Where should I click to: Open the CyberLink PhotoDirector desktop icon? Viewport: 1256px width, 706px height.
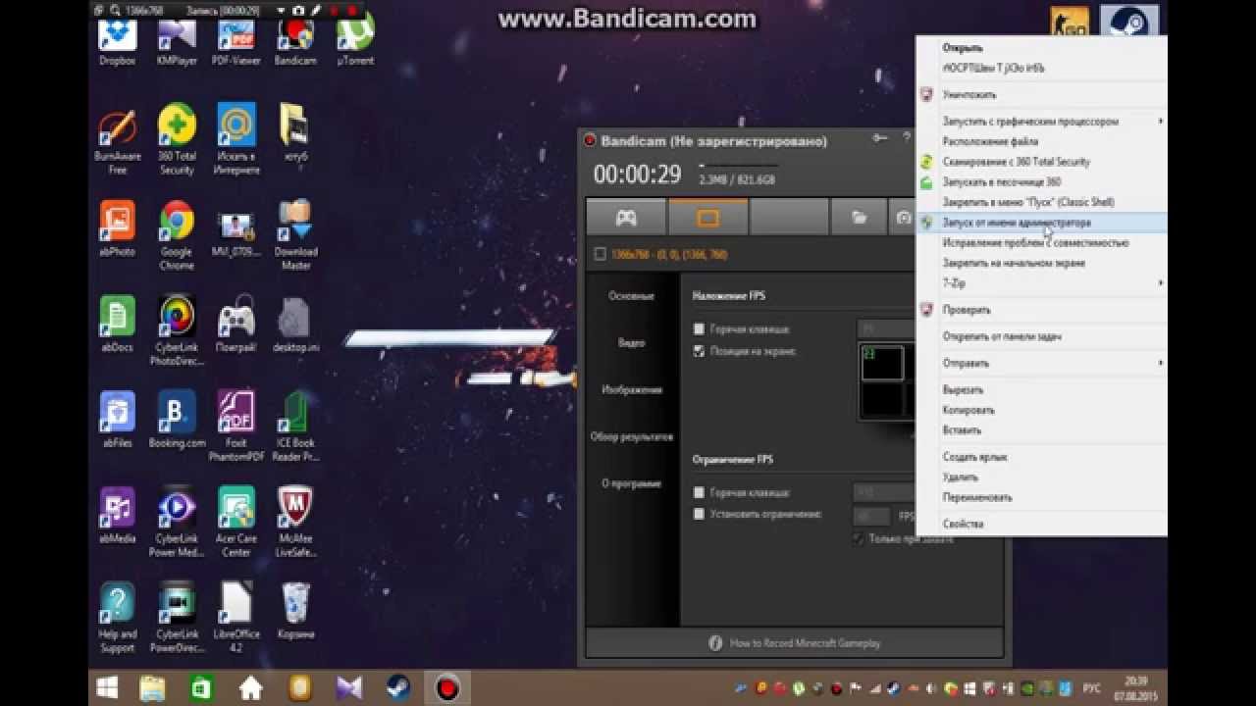[177, 331]
